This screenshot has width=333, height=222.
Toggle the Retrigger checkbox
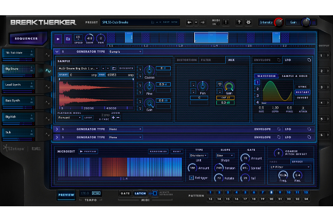tap(191, 178)
